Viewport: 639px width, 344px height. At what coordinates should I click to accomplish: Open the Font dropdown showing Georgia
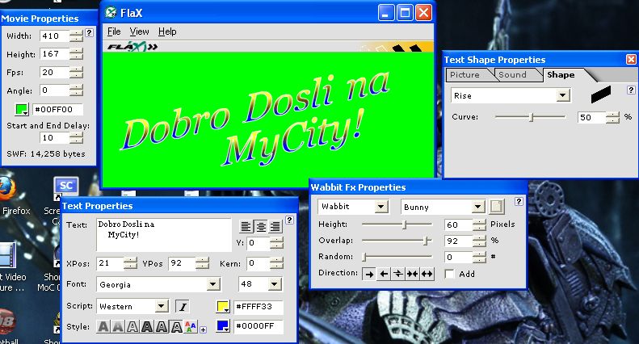(213, 284)
